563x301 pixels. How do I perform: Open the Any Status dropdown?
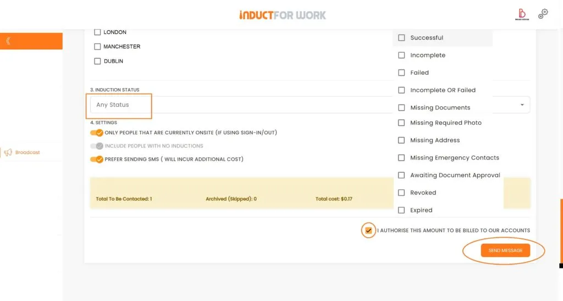point(119,105)
